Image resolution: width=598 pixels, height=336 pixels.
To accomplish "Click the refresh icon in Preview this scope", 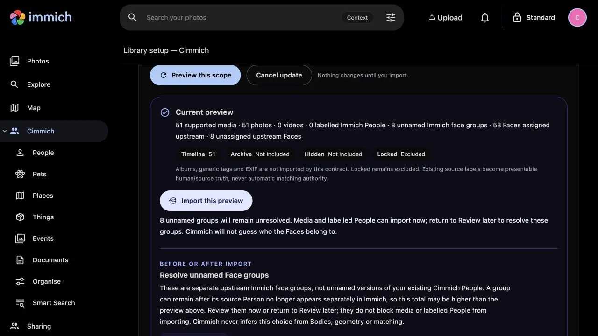I will click(164, 75).
